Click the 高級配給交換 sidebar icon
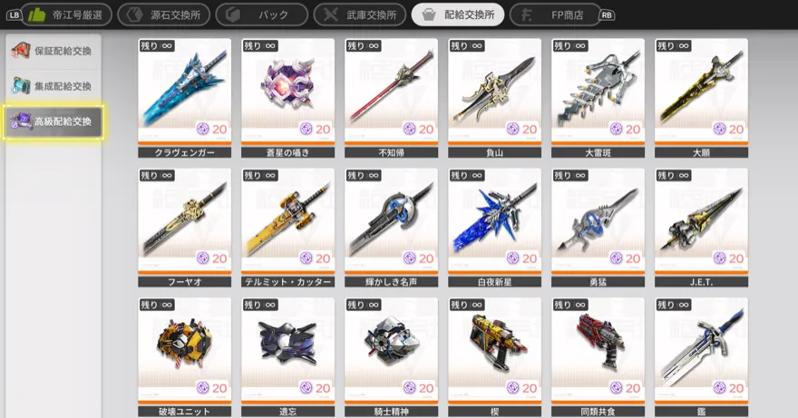The height and width of the screenshot is (418, 798). pyautogui.click(x=22, y=122)
